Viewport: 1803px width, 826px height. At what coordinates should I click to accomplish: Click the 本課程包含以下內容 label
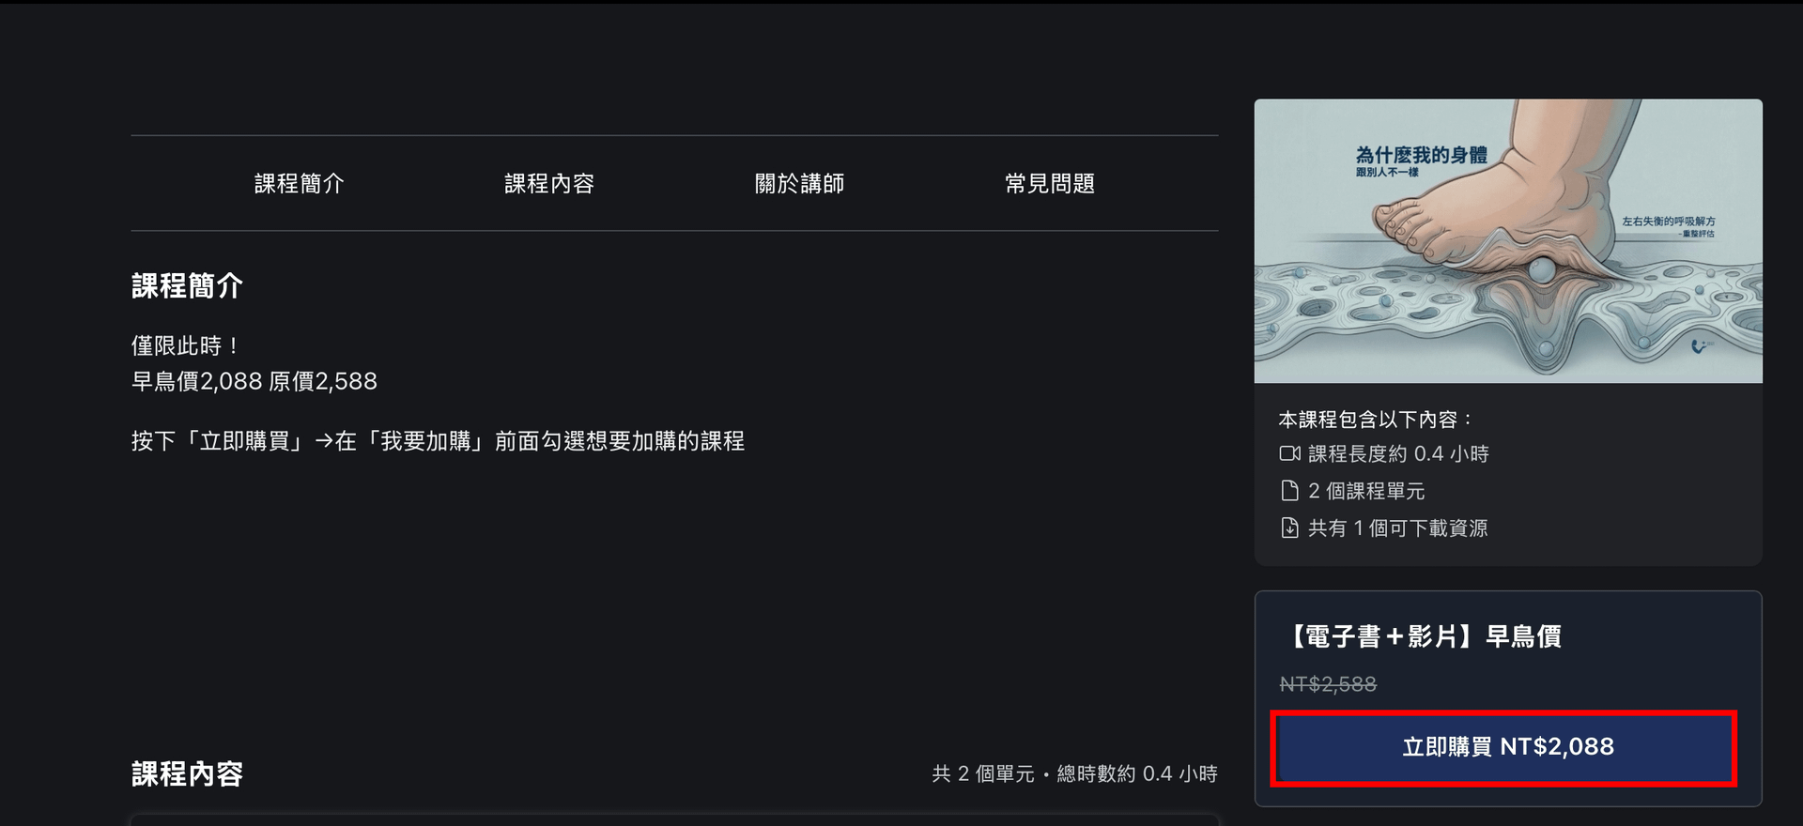point(1377,419)
